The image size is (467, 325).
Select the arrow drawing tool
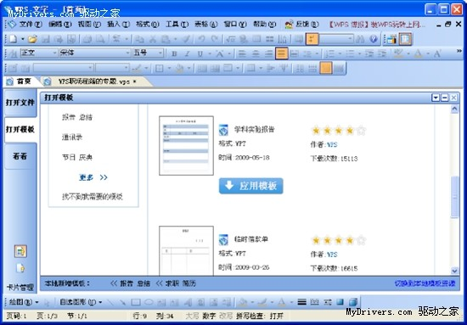122,302
